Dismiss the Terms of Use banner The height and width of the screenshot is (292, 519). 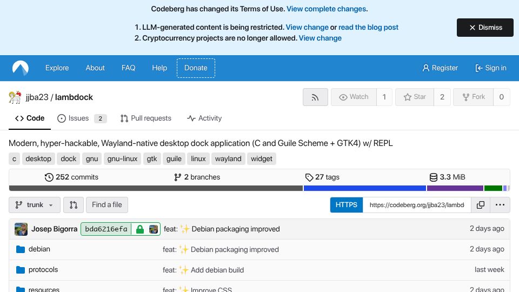(x=485, y=28)
